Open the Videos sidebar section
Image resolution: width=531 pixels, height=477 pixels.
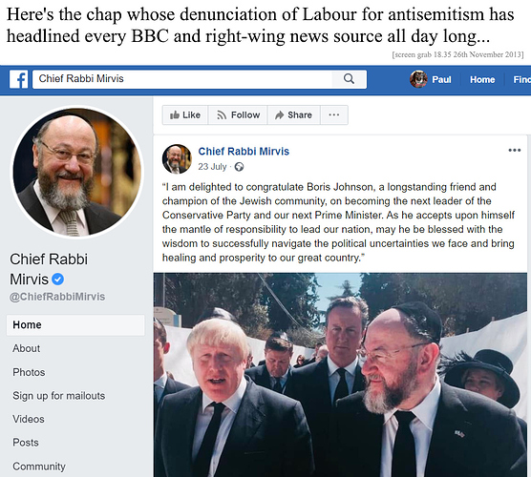click(x=29, y=419)
